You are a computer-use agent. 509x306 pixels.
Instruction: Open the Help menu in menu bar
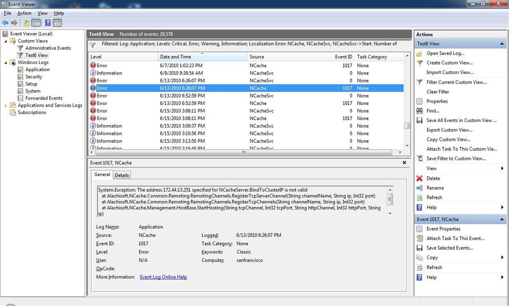[59, 13]
